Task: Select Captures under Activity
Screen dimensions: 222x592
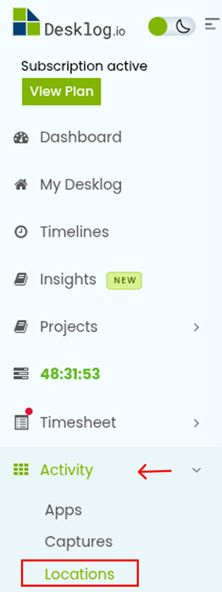Action: (78, 541)
